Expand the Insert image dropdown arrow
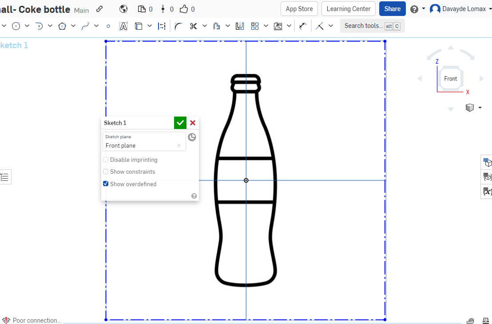 (x=289, y=26)
